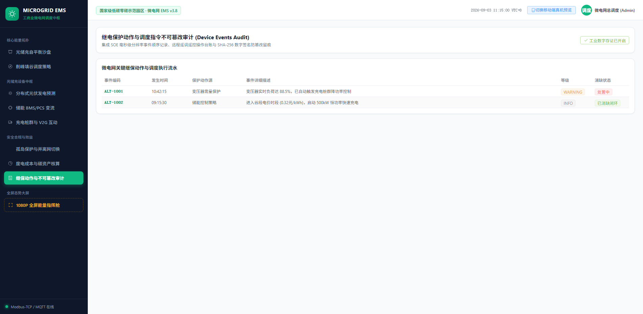Click event code ALT-1002
The width and height of the screenshot is (643, 314).
(x=113, y=102)
